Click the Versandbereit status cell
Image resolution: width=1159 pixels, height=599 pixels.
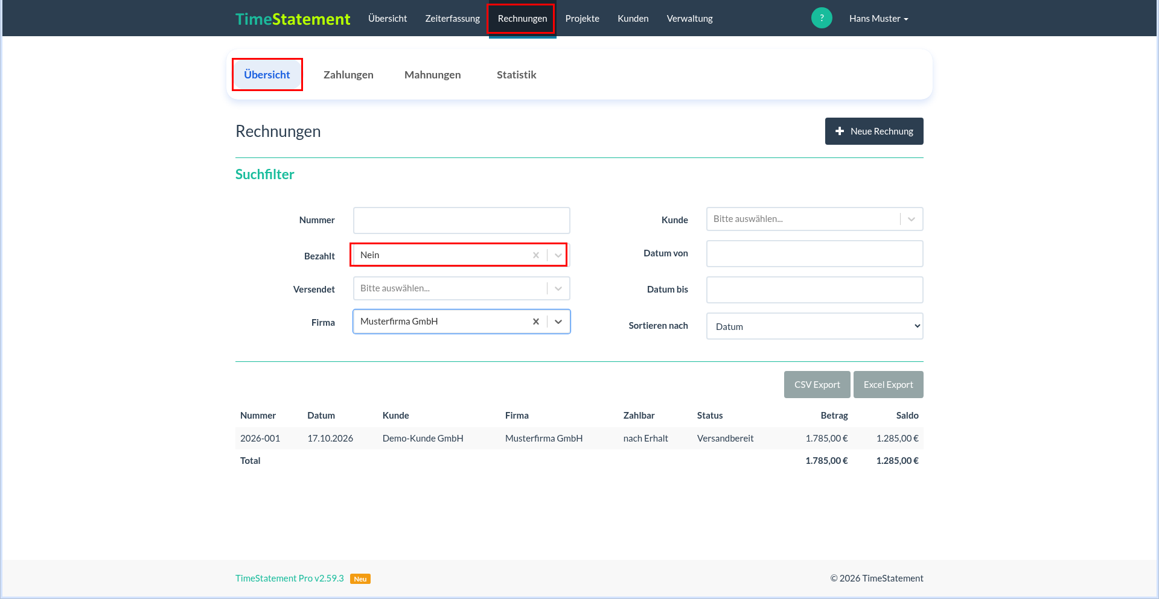[x=725, y=439]
